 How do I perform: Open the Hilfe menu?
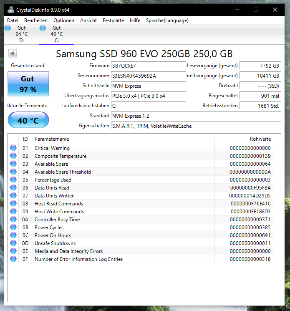coord(135,20)
